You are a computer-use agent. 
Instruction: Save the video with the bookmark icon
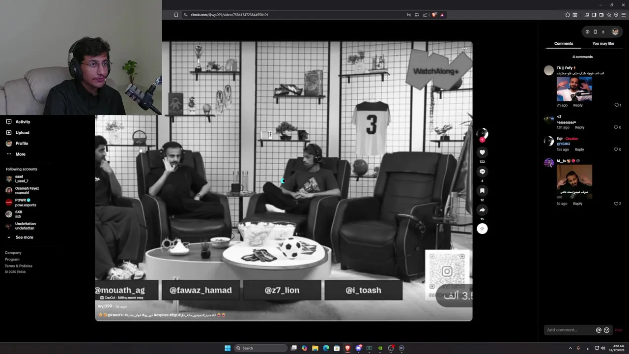482,191
